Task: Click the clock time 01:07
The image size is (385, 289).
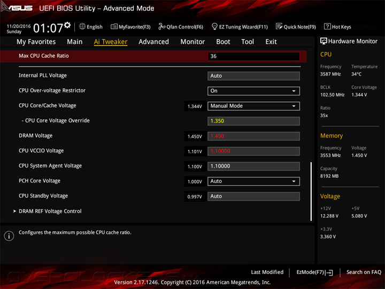Action: click(x=48, y=28)
